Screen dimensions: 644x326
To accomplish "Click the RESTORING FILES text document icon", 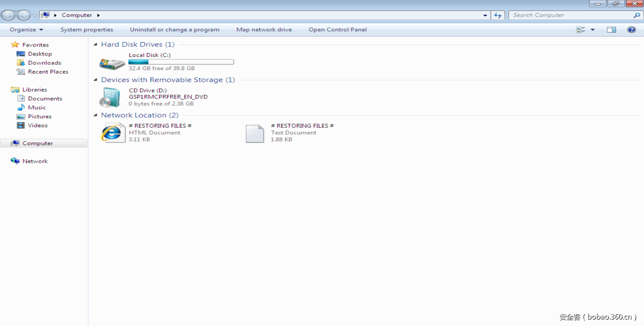I will (x=255, y=133).
